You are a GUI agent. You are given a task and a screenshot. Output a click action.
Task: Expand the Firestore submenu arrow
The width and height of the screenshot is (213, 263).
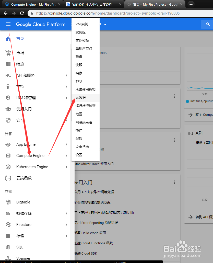tap(66, 225)
